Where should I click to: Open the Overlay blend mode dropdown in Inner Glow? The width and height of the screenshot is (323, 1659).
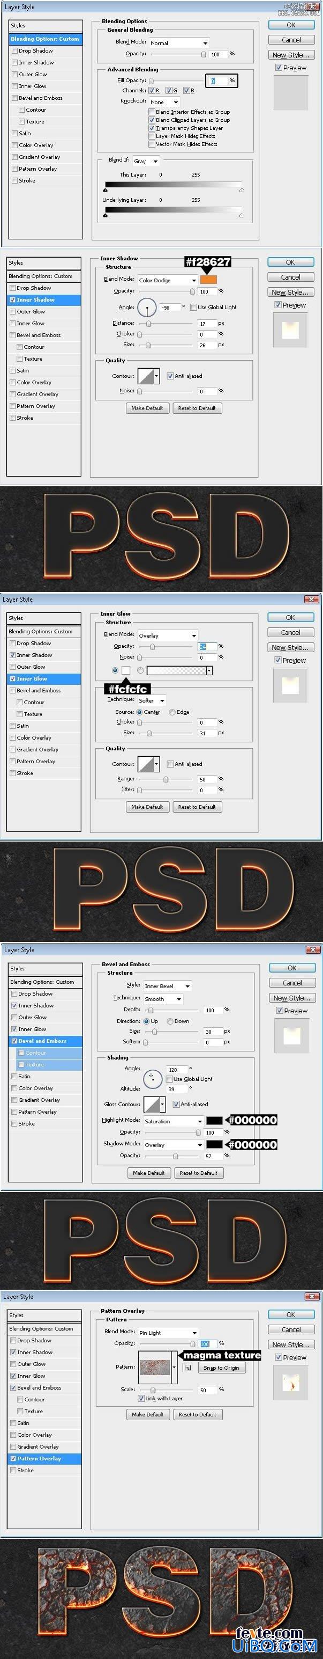[167, 635]
